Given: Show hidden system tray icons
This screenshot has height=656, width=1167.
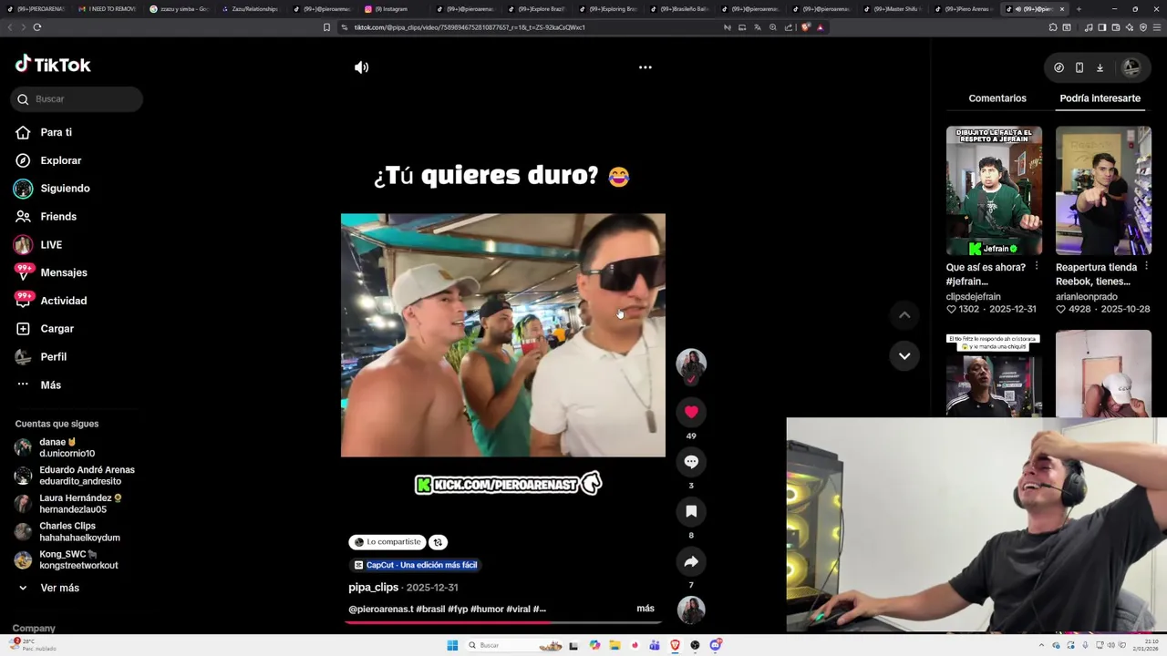Looking at the screenshot, I should point(1041,645).
